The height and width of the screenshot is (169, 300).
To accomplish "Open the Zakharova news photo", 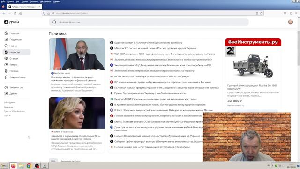I will point(77,113).
